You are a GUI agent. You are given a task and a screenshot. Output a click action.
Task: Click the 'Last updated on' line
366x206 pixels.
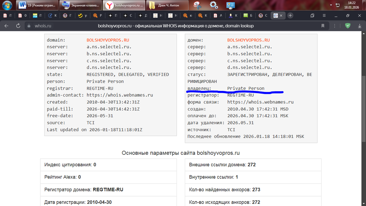pyautogui.click(x=95, y=129)
